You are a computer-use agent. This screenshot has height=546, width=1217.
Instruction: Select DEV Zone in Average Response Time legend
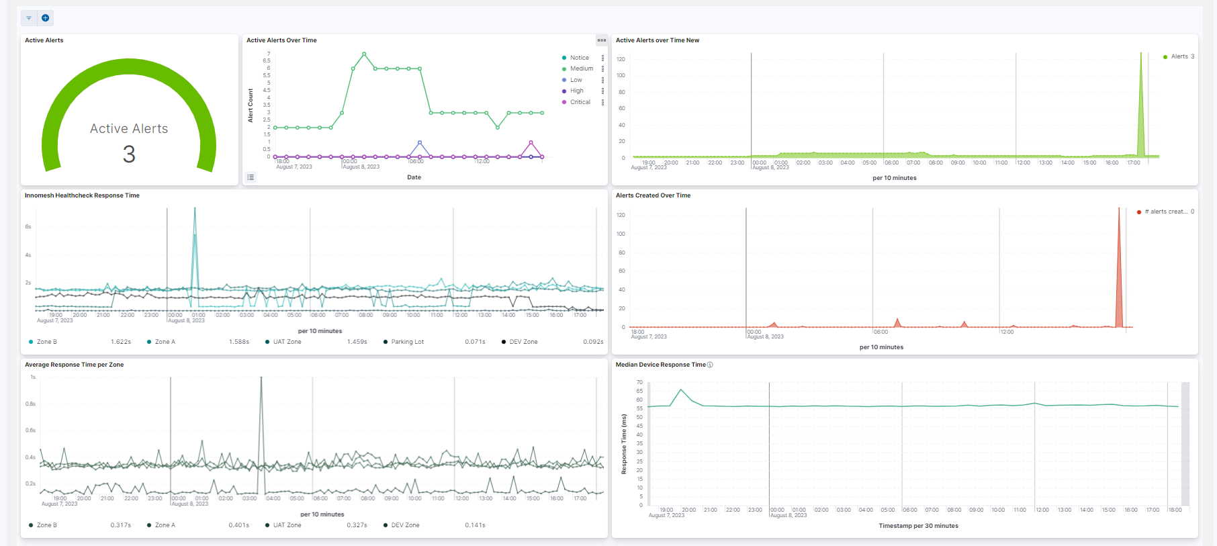pos(405,525)
